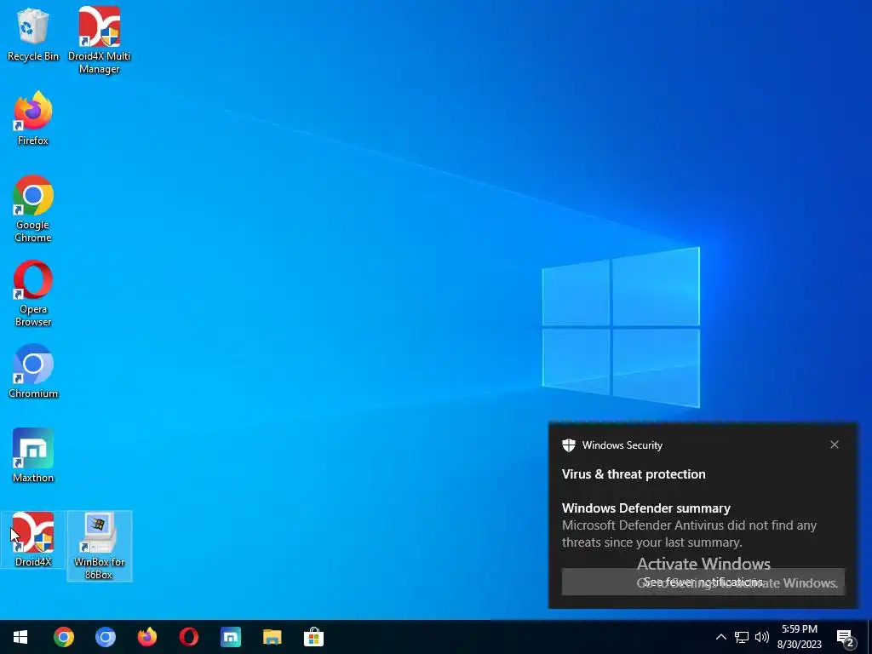The width and height of the screenshot is (872, 654).
Task: Select the Firefox desktop shortcut
Action: [x=33, y=118]
